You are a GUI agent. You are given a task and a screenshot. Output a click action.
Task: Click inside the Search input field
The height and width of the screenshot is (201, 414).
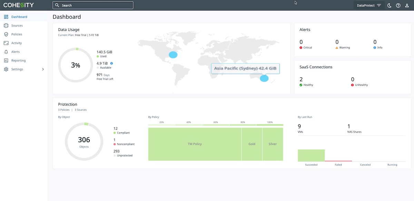click(93, 5)
